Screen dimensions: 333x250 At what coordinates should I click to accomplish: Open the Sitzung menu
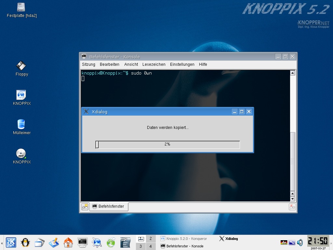click(88, 64)
